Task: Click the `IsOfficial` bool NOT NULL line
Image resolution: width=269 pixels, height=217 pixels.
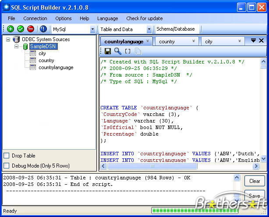Action: pos(142,127)
